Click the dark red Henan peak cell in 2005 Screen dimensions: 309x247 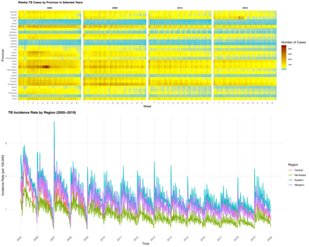tap(47, 67)
